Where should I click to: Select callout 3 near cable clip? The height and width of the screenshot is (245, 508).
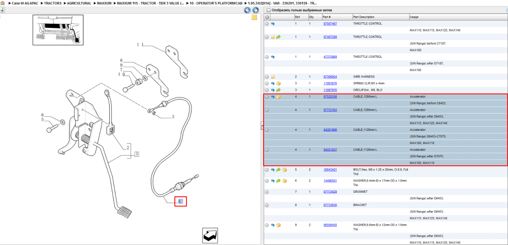pyautogui.click(x=173, y=117)
